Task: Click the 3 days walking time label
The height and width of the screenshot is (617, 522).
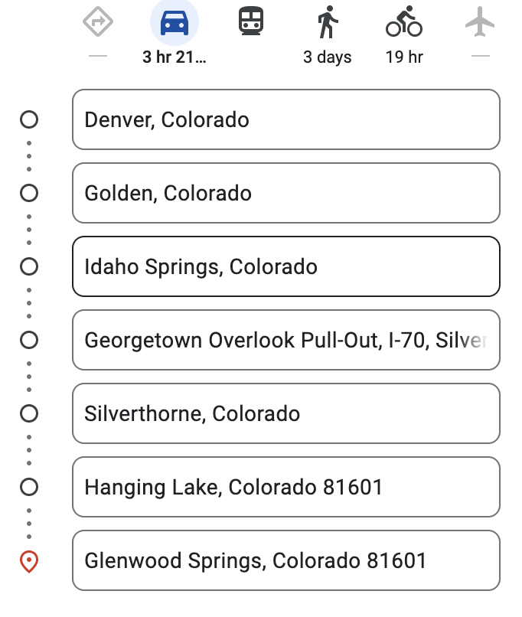Action: point(328,57)
